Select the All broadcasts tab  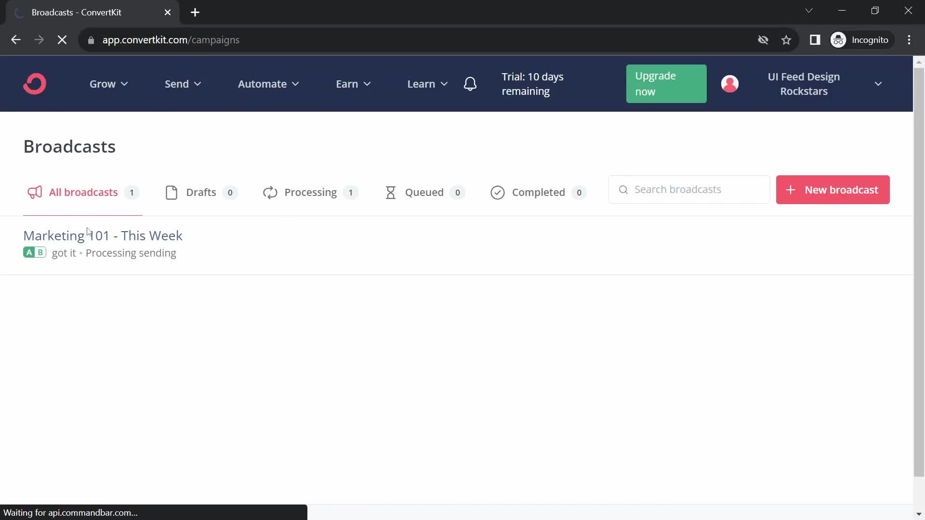(83, 193)
